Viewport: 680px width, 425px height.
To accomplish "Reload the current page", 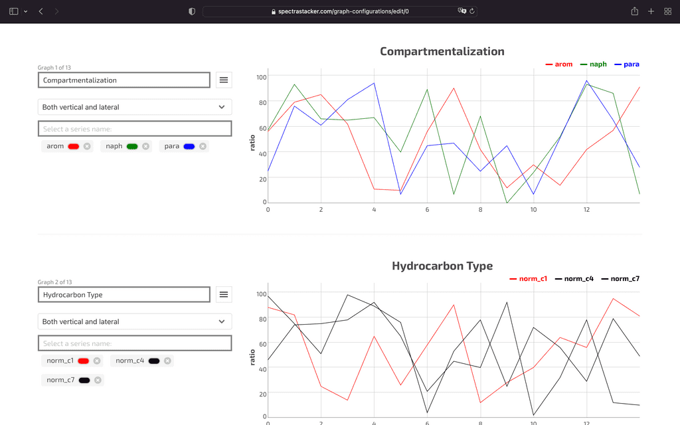I will (472, 11).
